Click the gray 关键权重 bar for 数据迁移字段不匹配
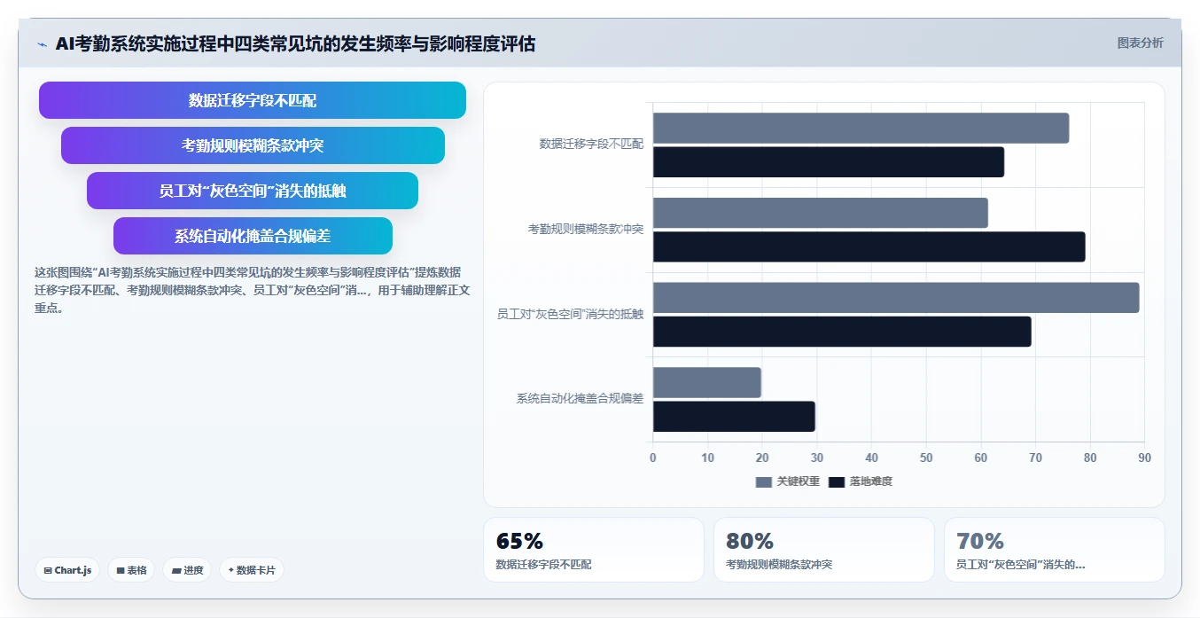 click(x=861, y=128)
